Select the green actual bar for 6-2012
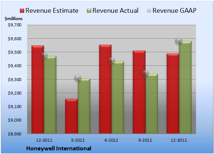The height and width of the screenshot is (154, 214). click(x=118, y=97)
